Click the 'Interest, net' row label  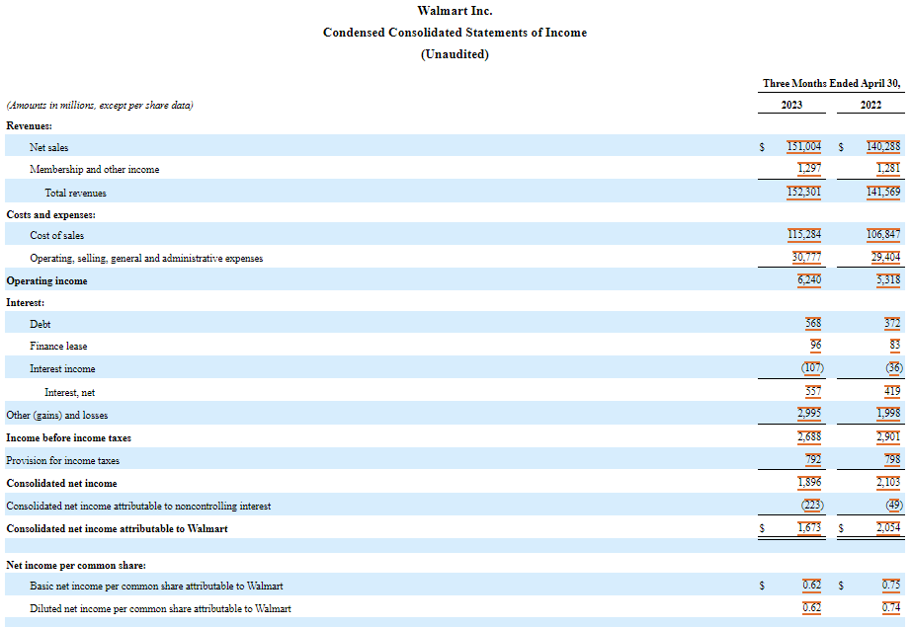(x=70, y=393)
